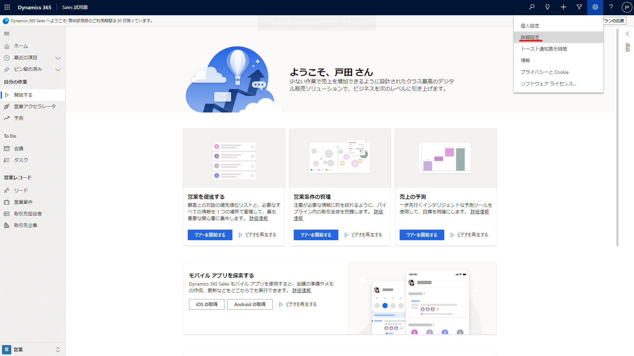Expand ピン留め済み chevron

[x=58, y=69]
